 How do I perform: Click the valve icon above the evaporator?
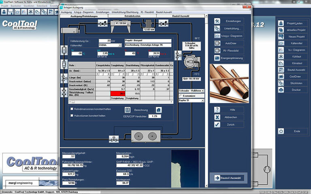[114, 139]
